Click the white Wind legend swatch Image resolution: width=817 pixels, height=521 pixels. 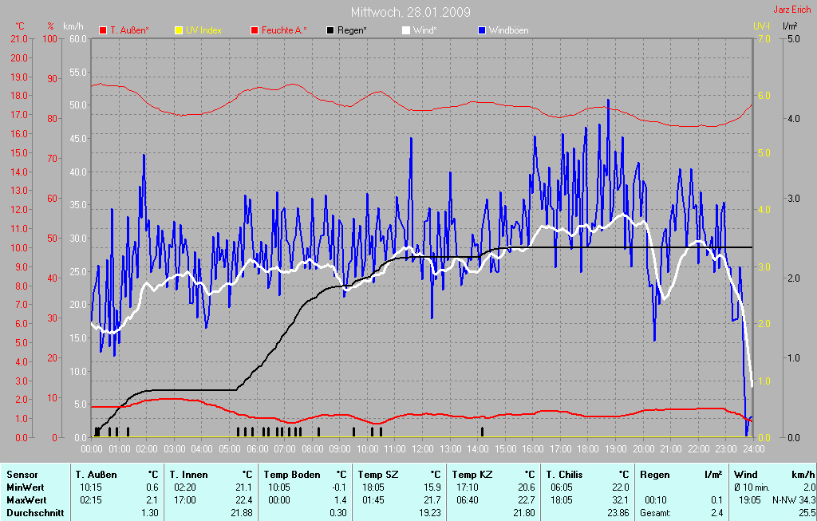pyautogui.click(x=405, y=30)
